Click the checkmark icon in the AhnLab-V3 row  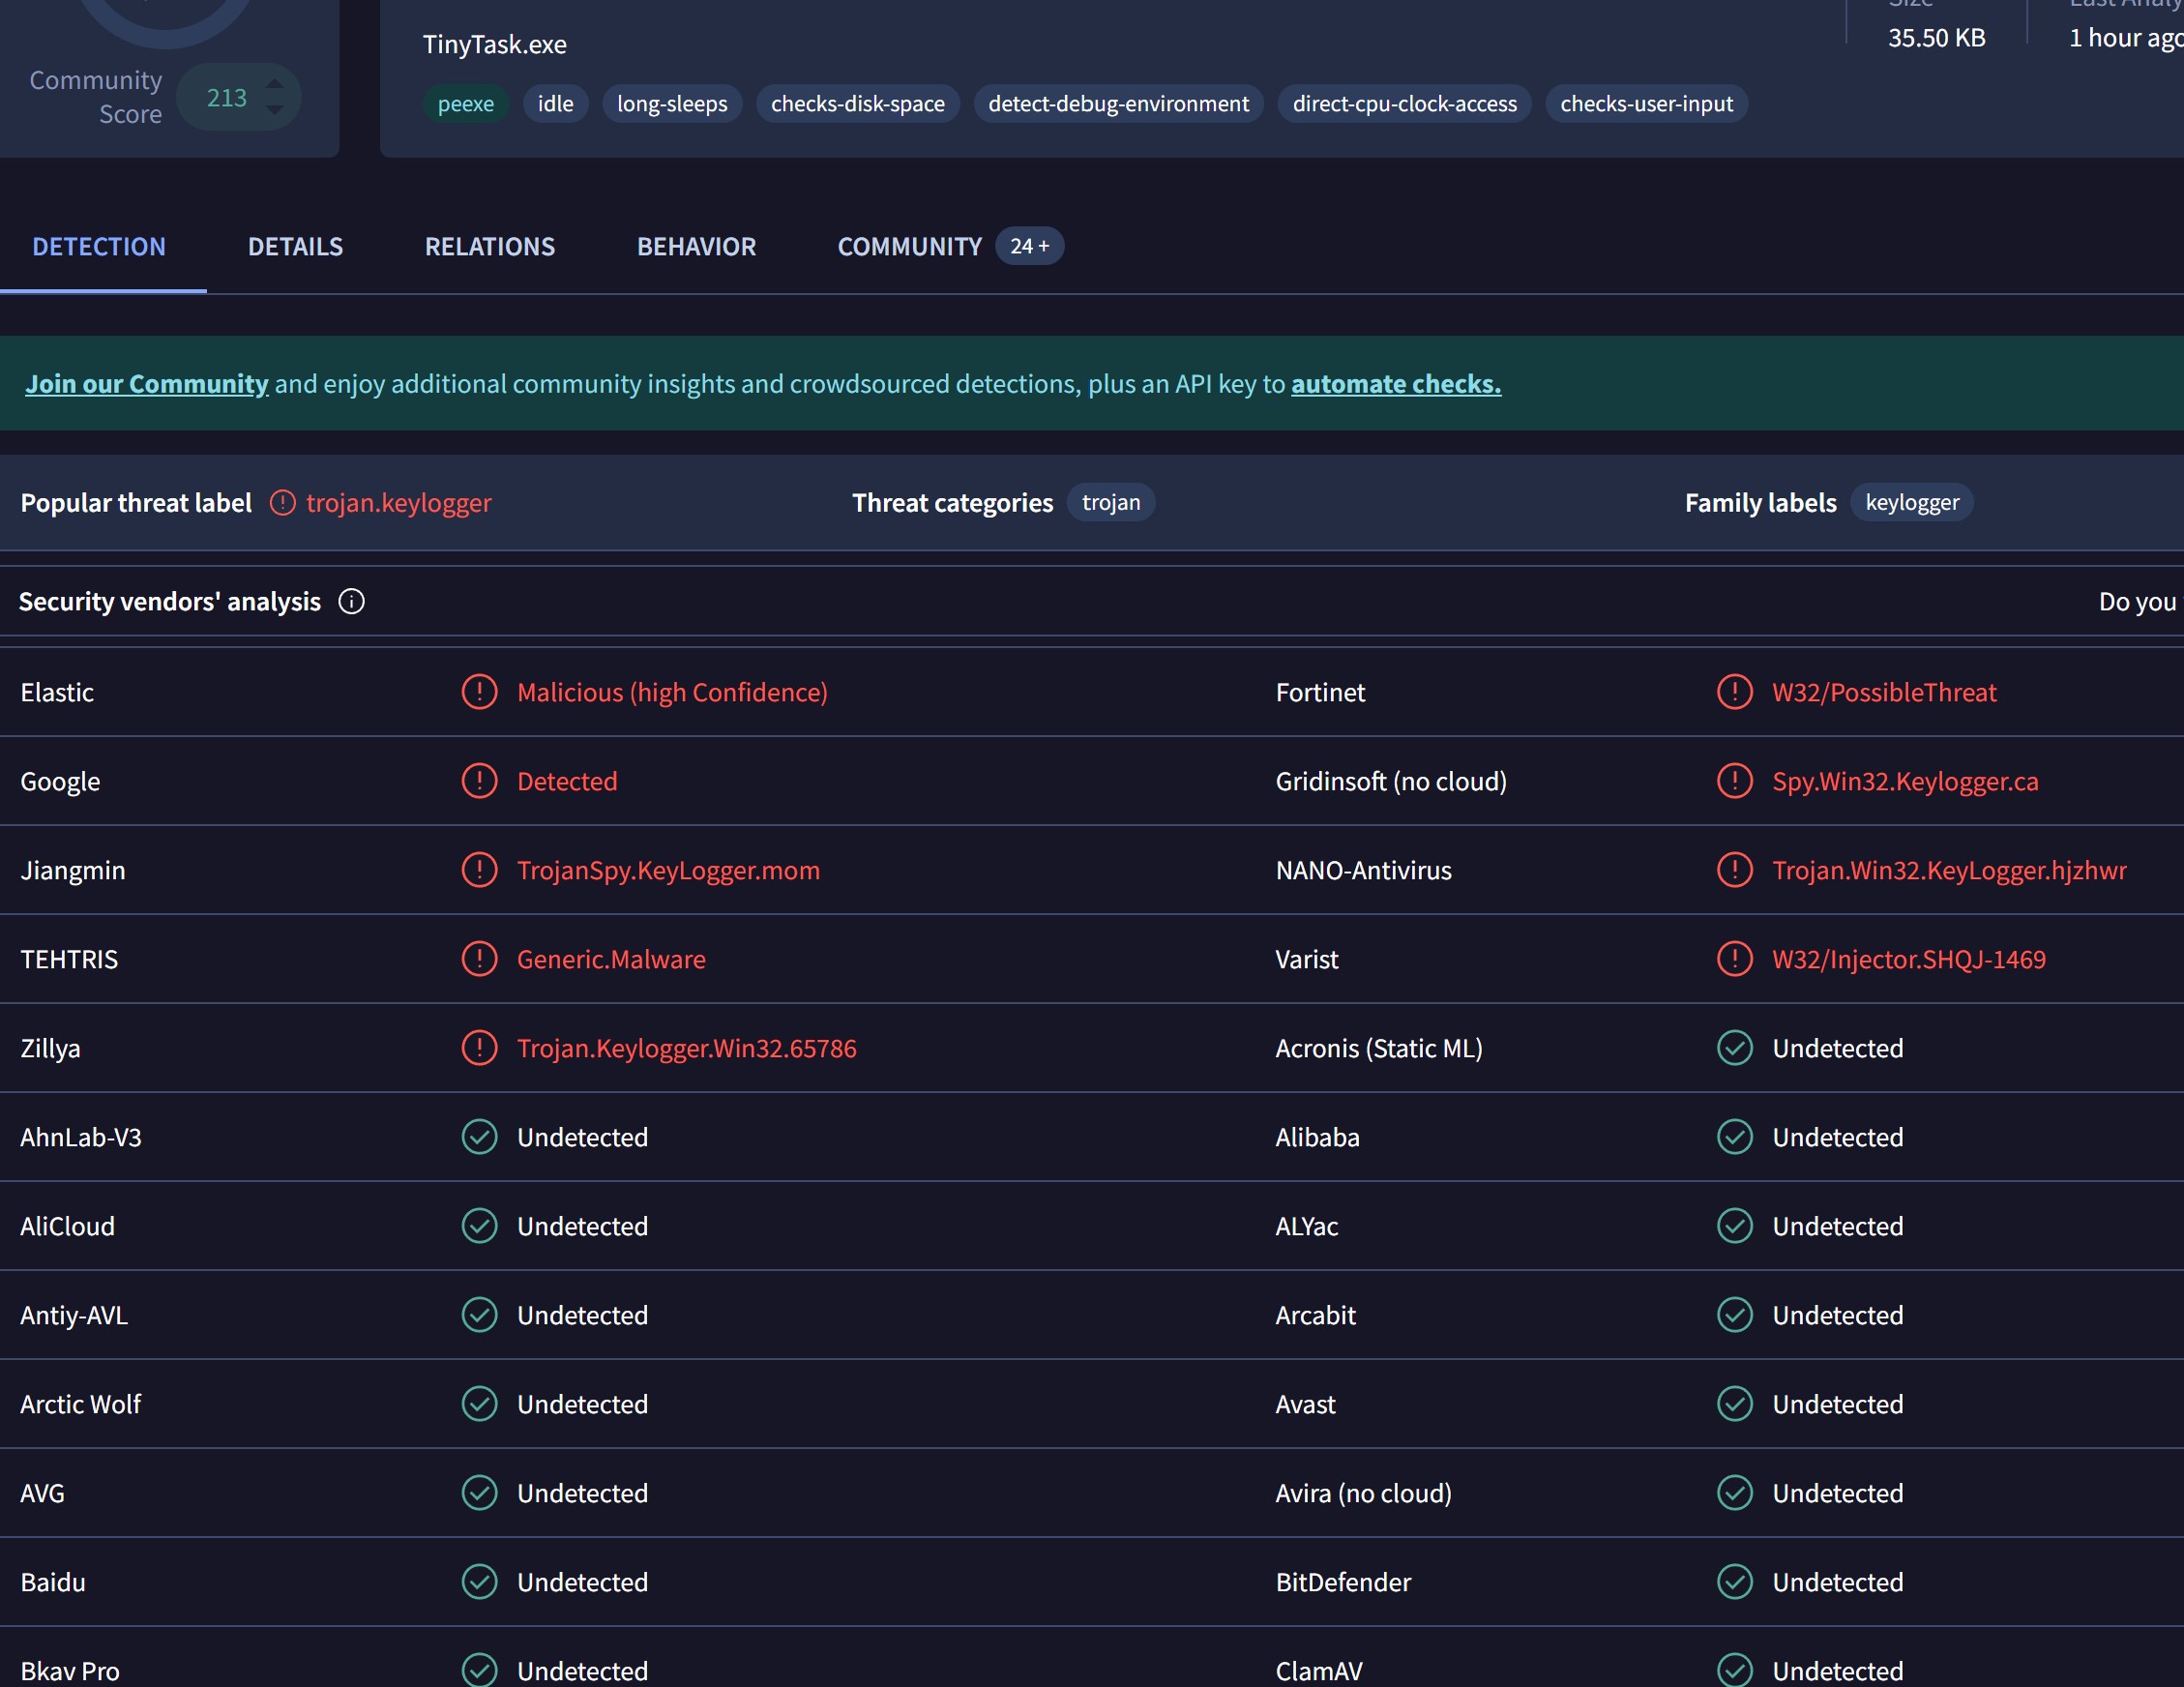(x=480, y=1137)
